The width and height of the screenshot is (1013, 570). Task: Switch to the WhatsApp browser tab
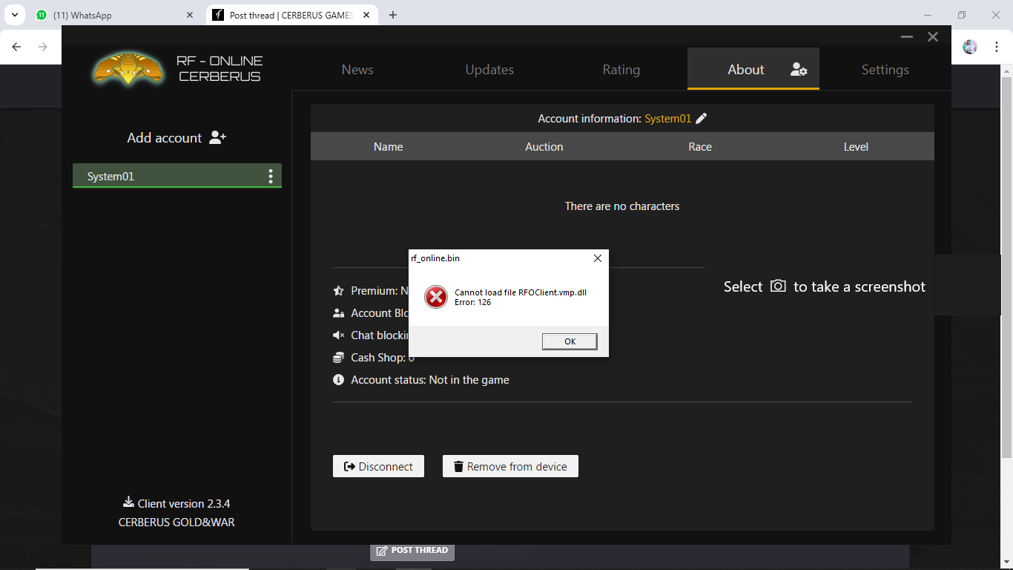coord(115,15)
